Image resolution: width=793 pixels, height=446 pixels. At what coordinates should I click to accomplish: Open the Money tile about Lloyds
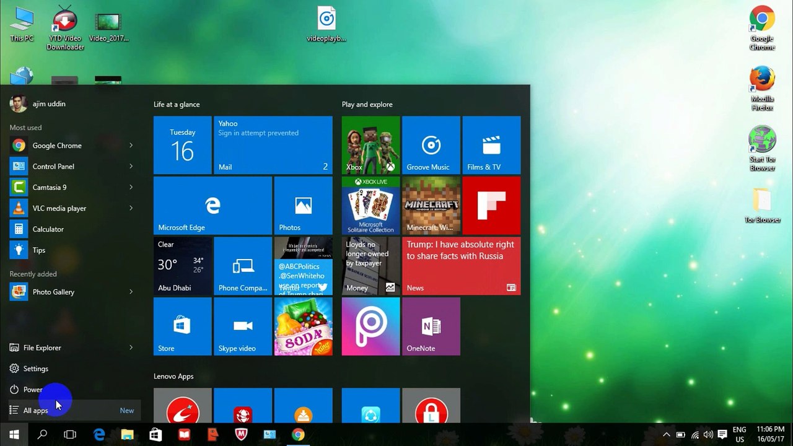(370, 266)
